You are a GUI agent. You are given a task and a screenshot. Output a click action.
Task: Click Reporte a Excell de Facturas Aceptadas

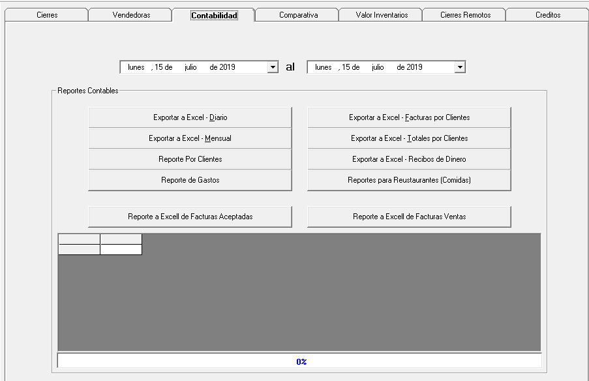tap(190, 217)
